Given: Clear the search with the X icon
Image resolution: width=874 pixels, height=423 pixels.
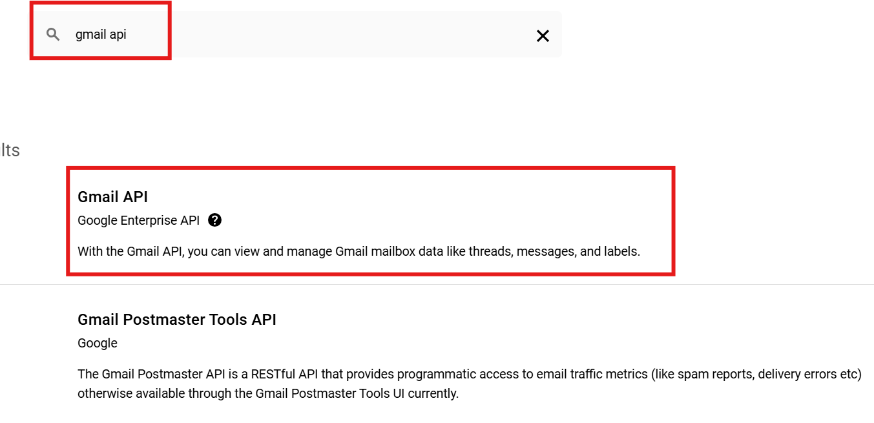Looking at the screenshot, I should (543, 36).
